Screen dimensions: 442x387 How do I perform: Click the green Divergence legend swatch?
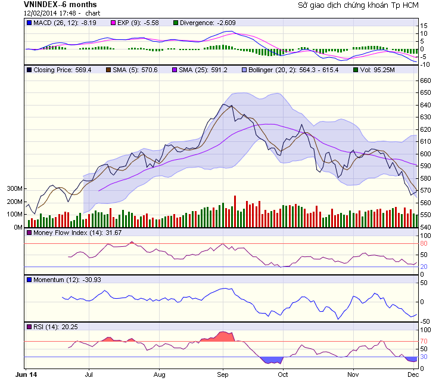coord(176,23)
